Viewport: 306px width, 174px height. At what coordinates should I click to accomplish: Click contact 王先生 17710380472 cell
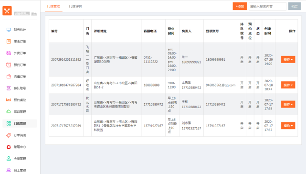coord(191,85)
